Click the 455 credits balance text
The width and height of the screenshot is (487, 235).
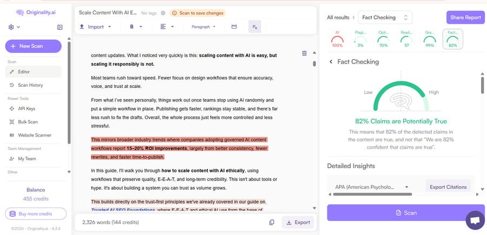point(36,199)
